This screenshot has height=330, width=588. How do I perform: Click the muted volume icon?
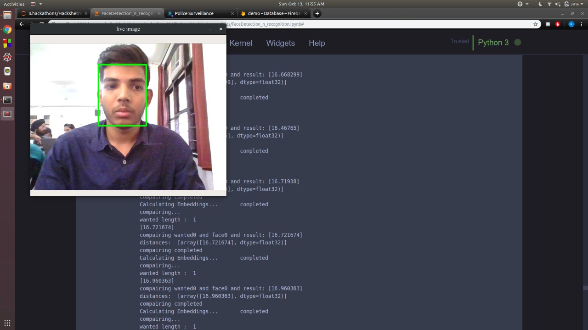point(558,4)
